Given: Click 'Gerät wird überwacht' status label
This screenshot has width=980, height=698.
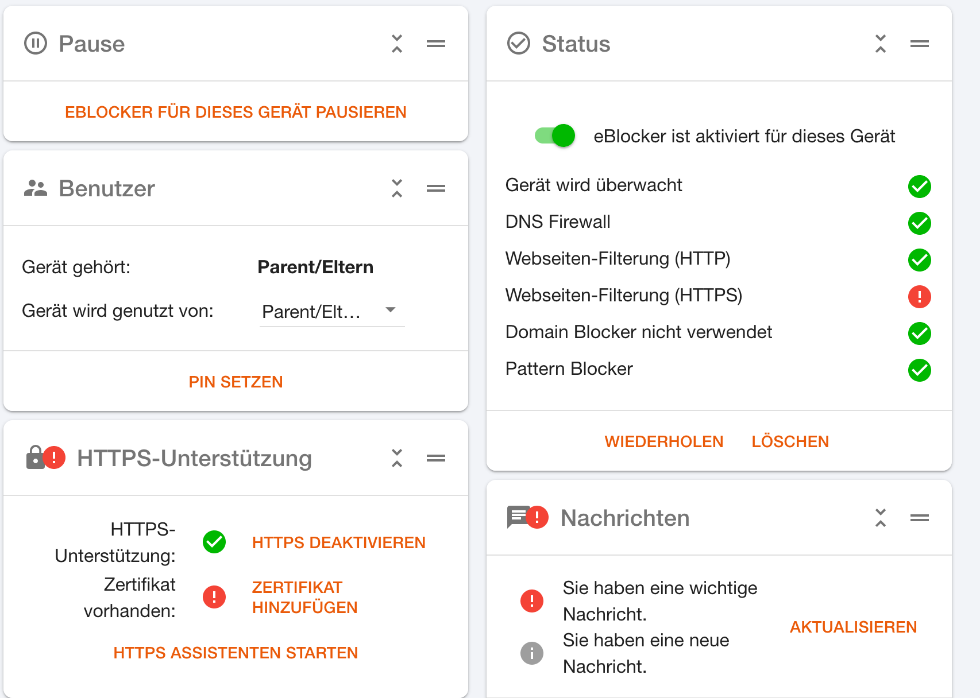Looking at the screenshot, I should pyautogui.click(x=594, y=185).
